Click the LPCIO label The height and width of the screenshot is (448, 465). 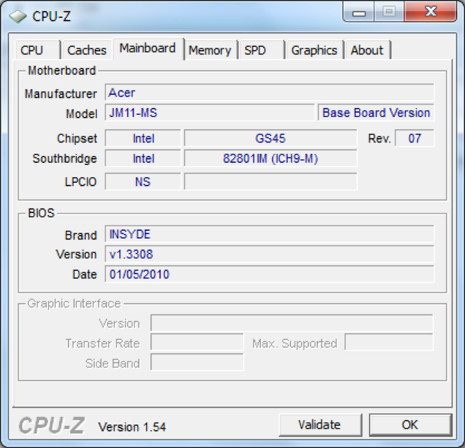tap(81, 181)
